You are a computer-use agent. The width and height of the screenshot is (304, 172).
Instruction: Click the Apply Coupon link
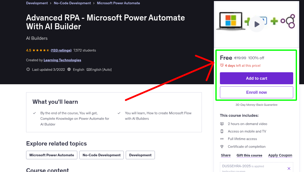tap(280, 155)
